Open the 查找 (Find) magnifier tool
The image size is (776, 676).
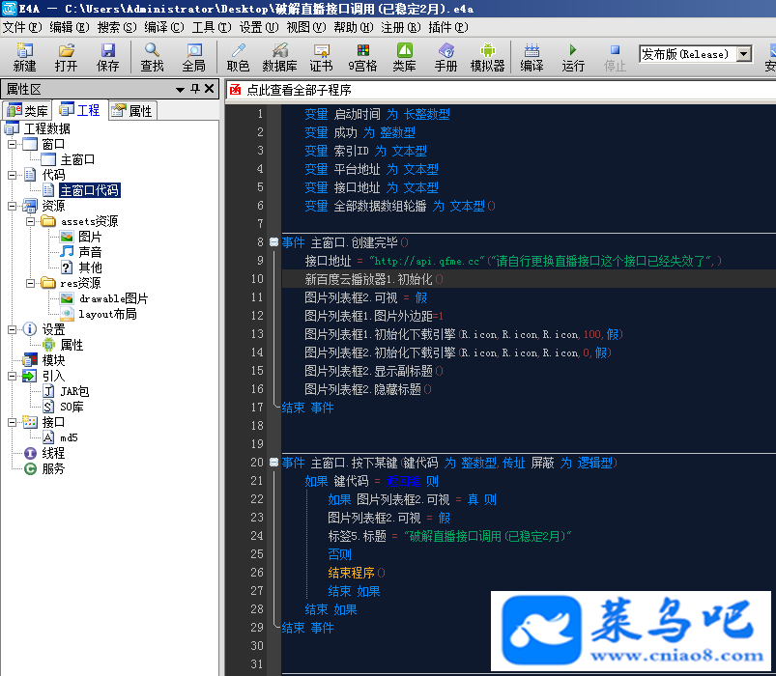pyautogui.click(x=152, y=57)
